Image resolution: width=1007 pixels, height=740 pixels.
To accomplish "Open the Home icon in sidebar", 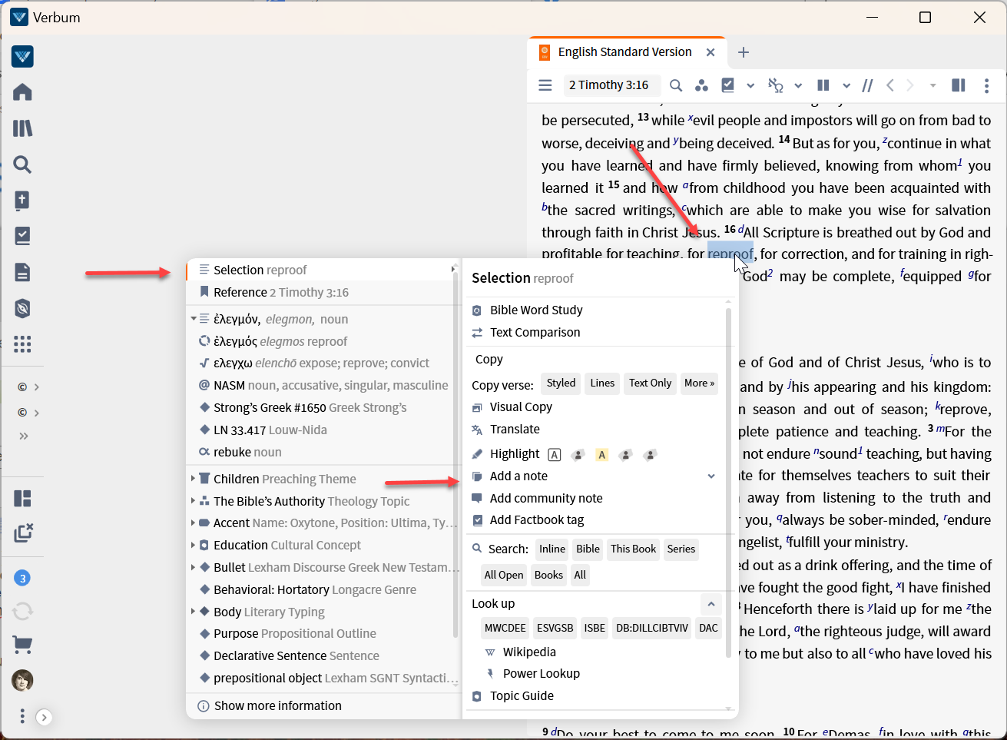I will pos(22,92).
